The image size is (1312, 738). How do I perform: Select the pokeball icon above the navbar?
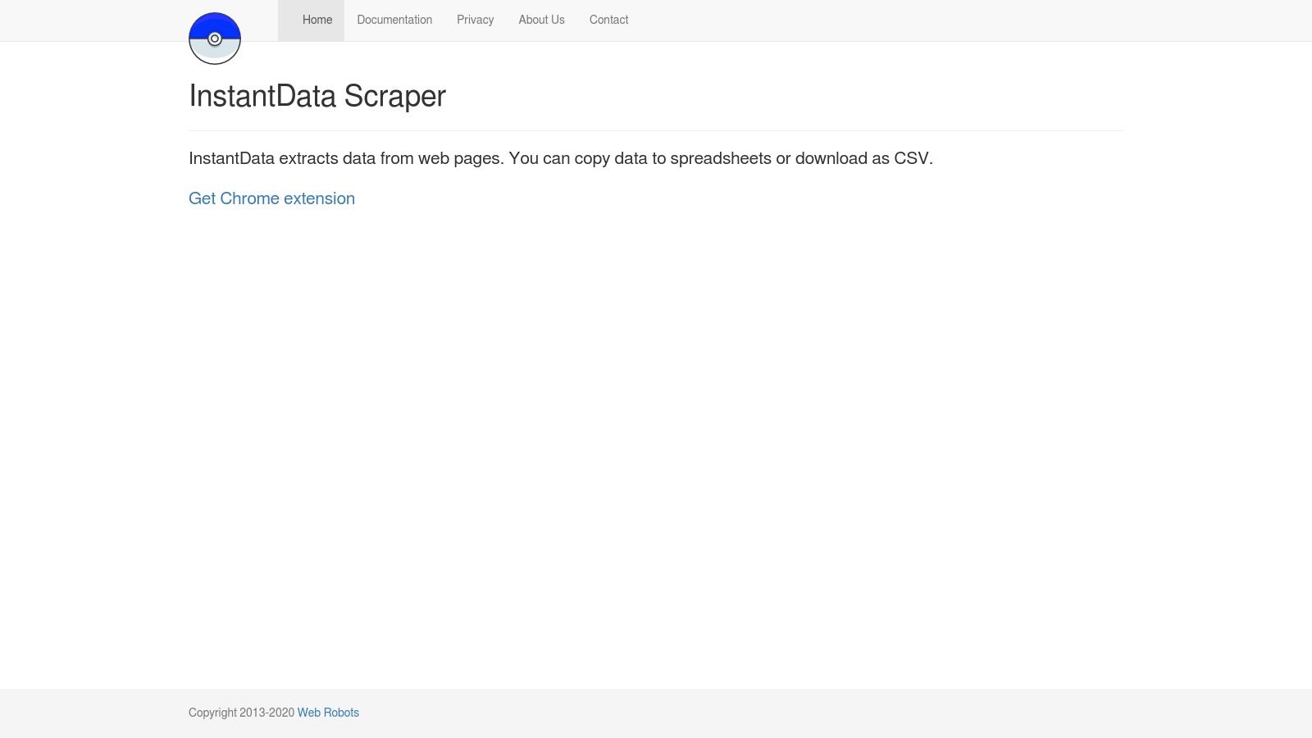click(215, 38)
